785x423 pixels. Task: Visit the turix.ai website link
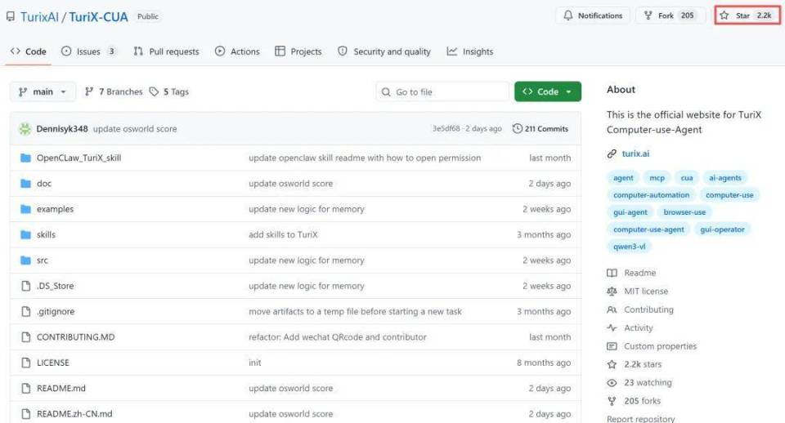635,154
